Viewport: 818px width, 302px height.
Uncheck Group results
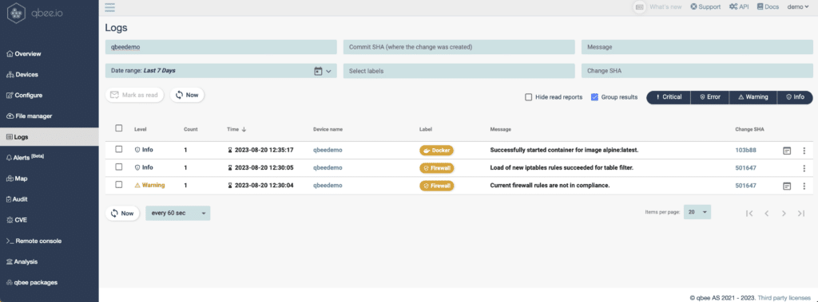(x=594, y=97)
